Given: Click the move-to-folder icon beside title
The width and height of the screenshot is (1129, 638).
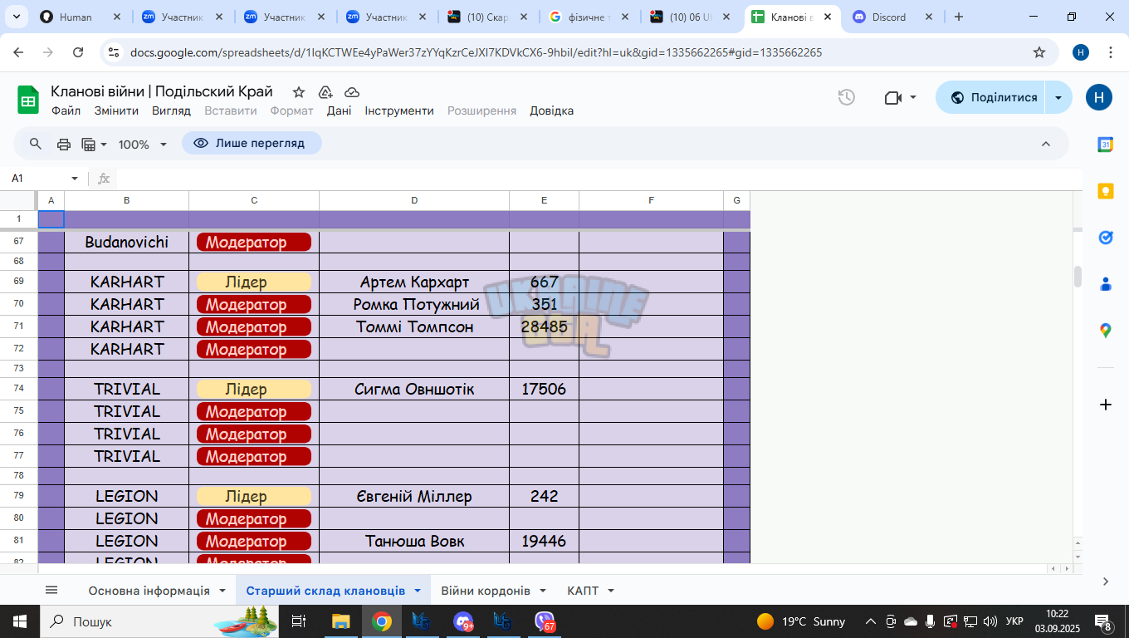Looking at the screenshot, I should tap(325, 92).
